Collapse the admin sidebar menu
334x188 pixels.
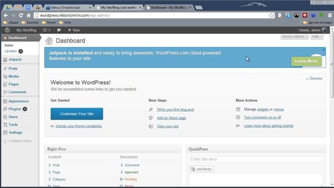click(x=17, y=141)
